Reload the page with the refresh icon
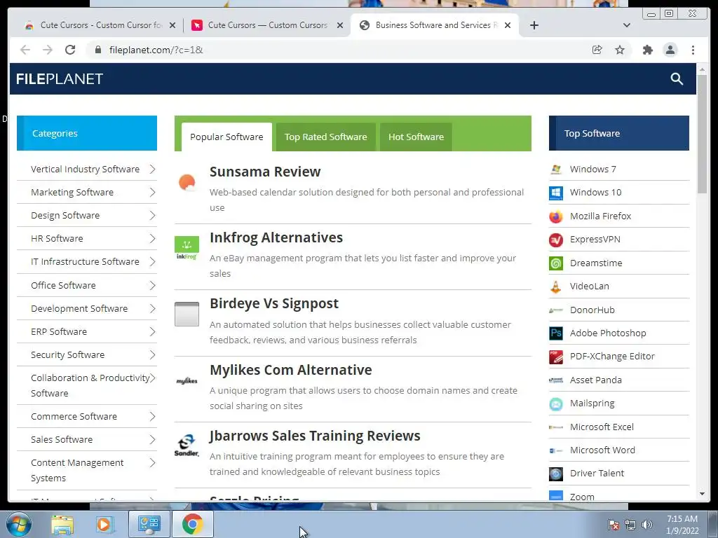Image resolution: width=718 pixels, height=538 pixels. (x=70, y=50)
